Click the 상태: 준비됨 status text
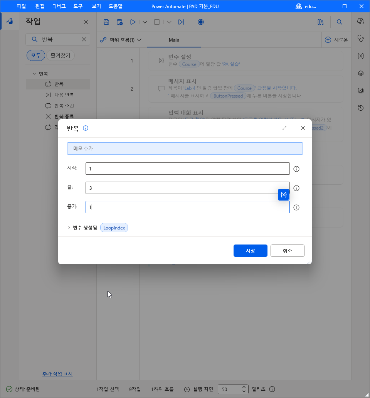Image resolution: width=370 pixels, height=398 pixels. click(27, 389)
